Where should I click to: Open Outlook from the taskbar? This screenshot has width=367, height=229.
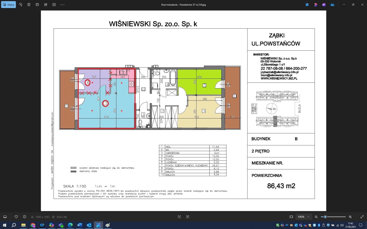click(89, 225)
